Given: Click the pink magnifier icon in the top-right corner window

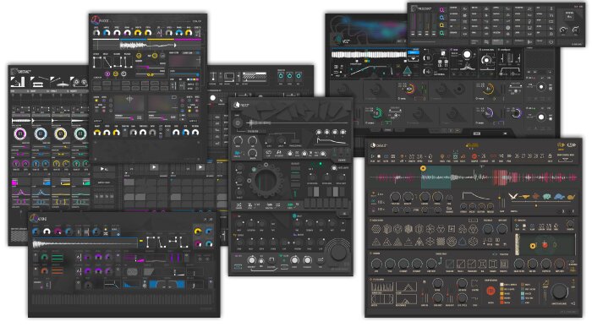Looking at the screenshot, I should [441, 10].
